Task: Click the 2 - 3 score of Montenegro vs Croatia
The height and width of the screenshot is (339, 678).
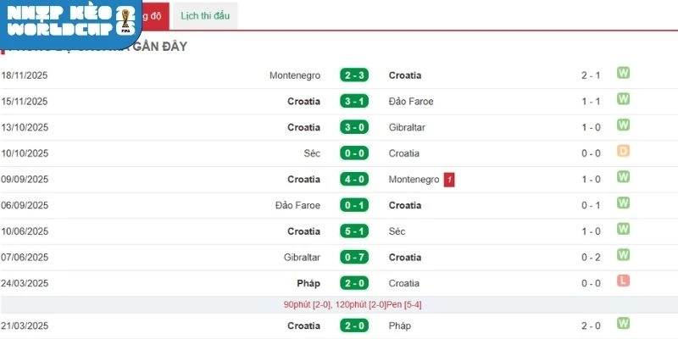Action: pos(354,75)
